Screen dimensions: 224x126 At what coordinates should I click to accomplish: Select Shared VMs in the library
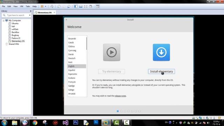[14, 44]
